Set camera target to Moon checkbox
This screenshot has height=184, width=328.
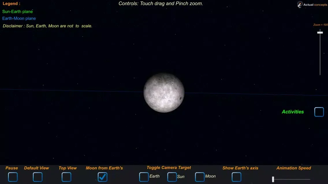200,177
